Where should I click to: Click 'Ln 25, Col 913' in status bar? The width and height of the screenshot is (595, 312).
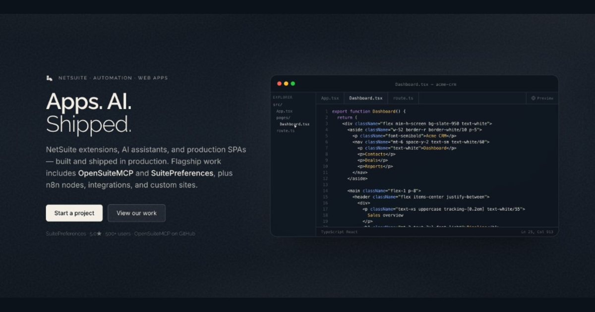pos(537,232)
